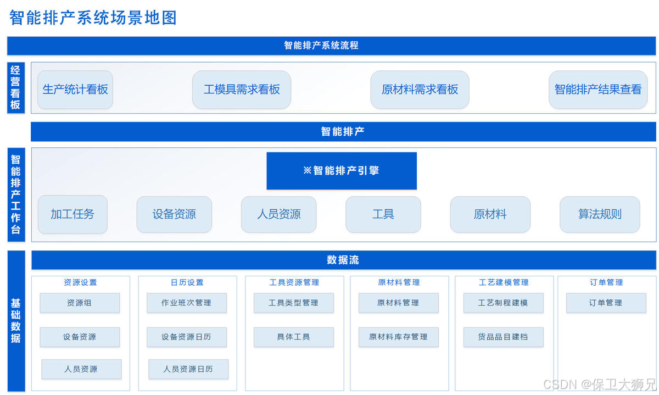Select the 工具 card
The height and width of the screenshot is (395, 659).
[x=383, y=214]
